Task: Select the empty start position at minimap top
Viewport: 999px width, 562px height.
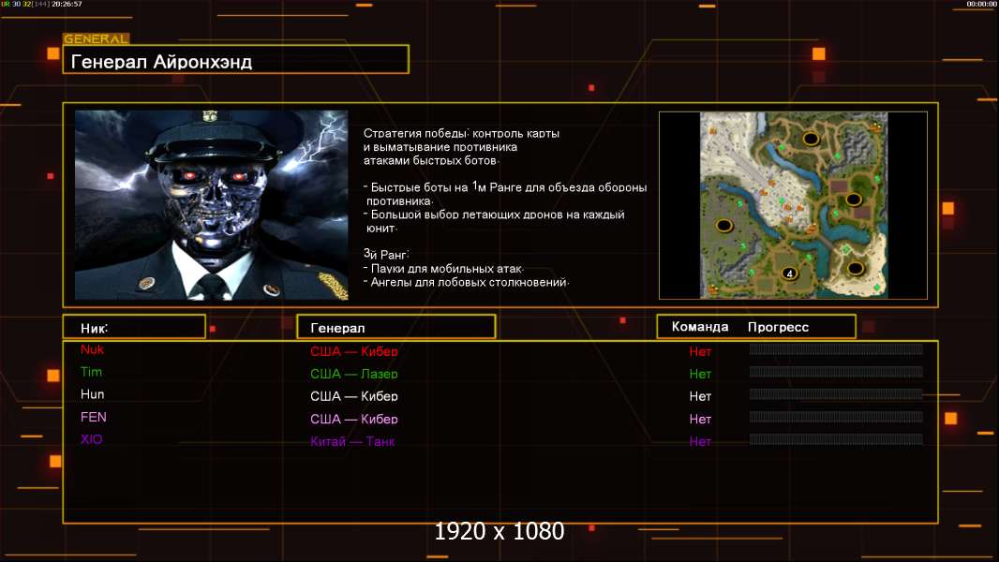Action: 812,139
